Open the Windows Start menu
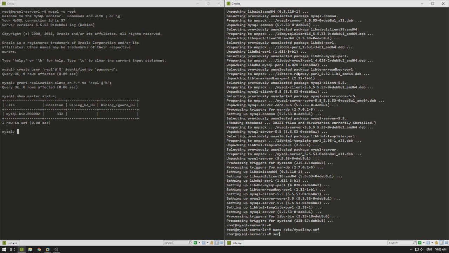The image size is (449, 253). pos(4,249)
